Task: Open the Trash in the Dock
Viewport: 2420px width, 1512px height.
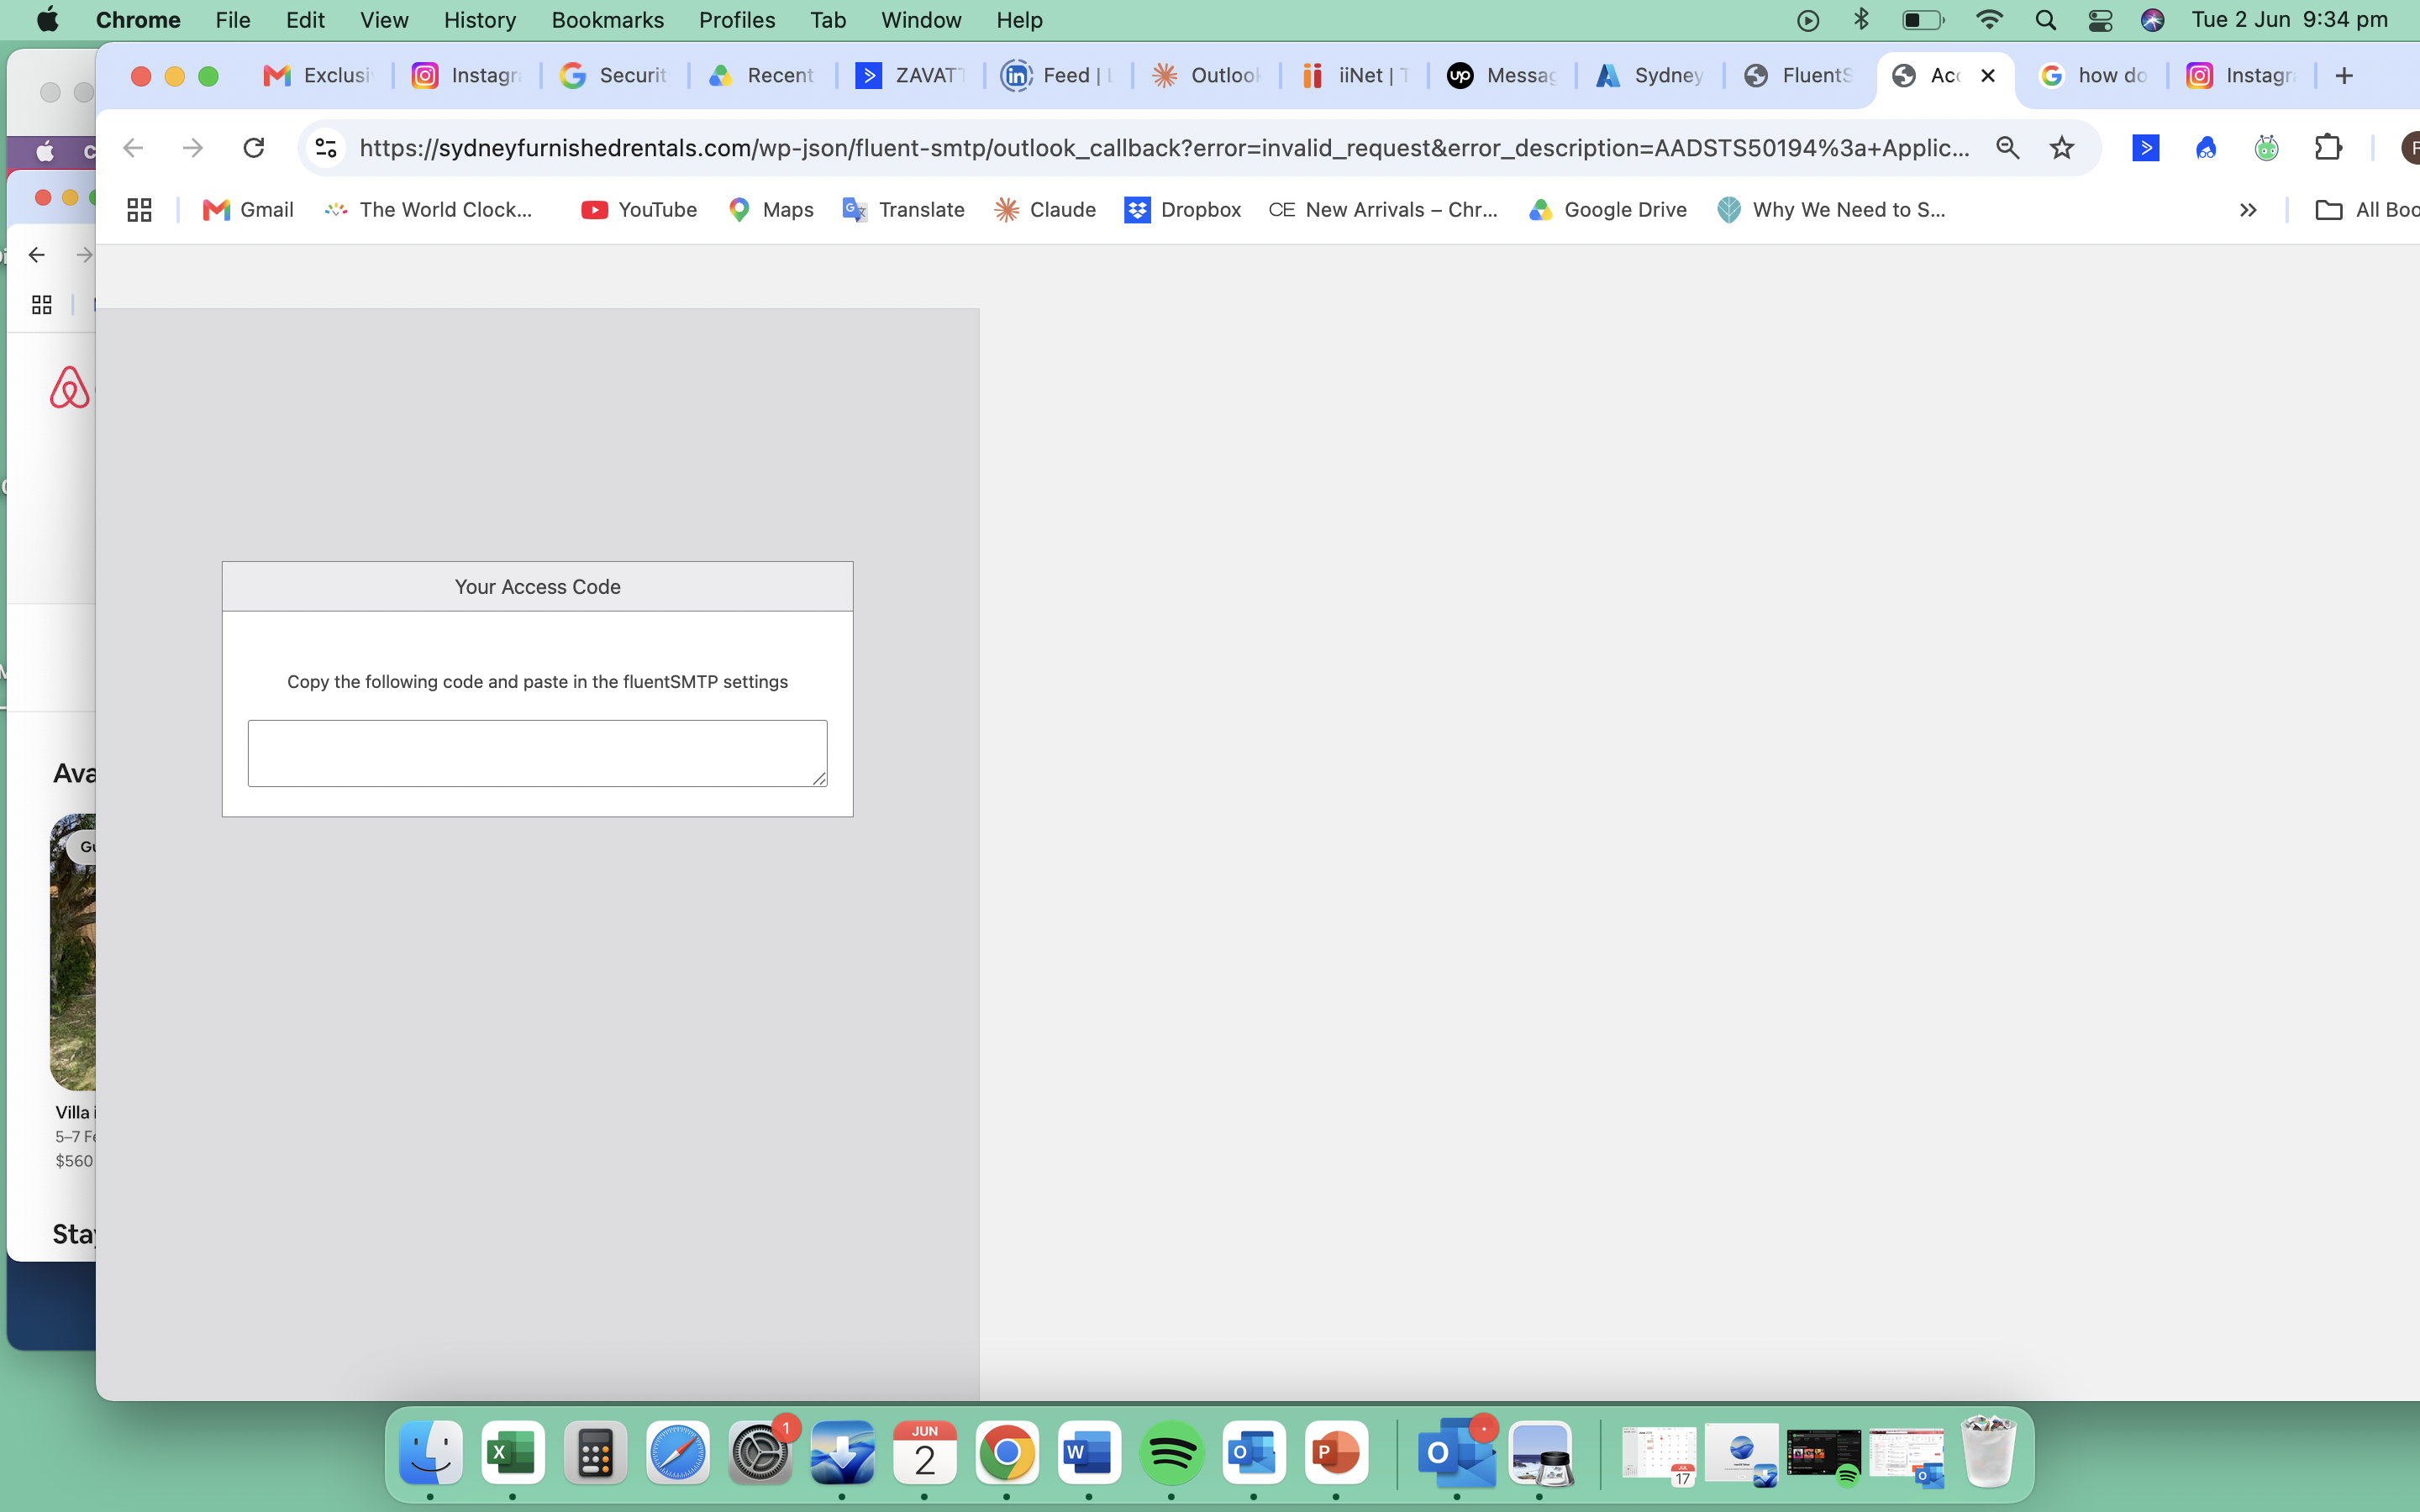Action: (1988, 1452)
